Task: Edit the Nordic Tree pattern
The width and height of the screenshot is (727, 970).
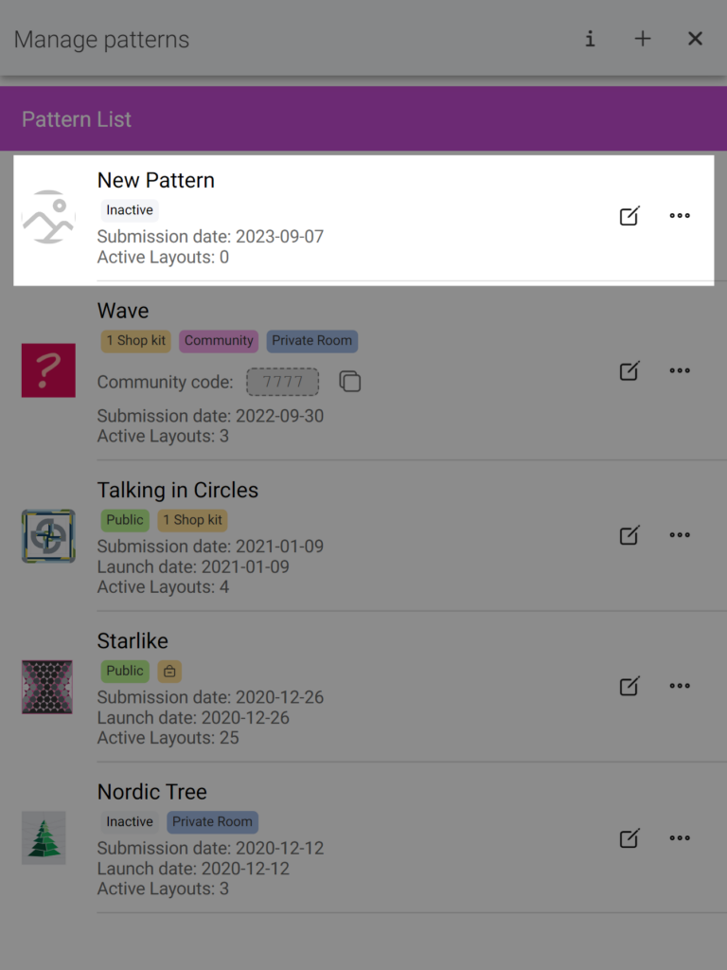Action: click(x=629, y=838)
